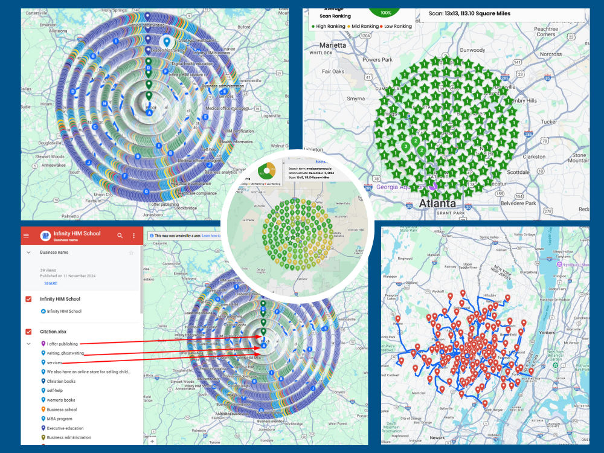The height and width of the screenshot is (453, 604).
Task: Click the search magnifier in the red header
Action: point(120,236)
